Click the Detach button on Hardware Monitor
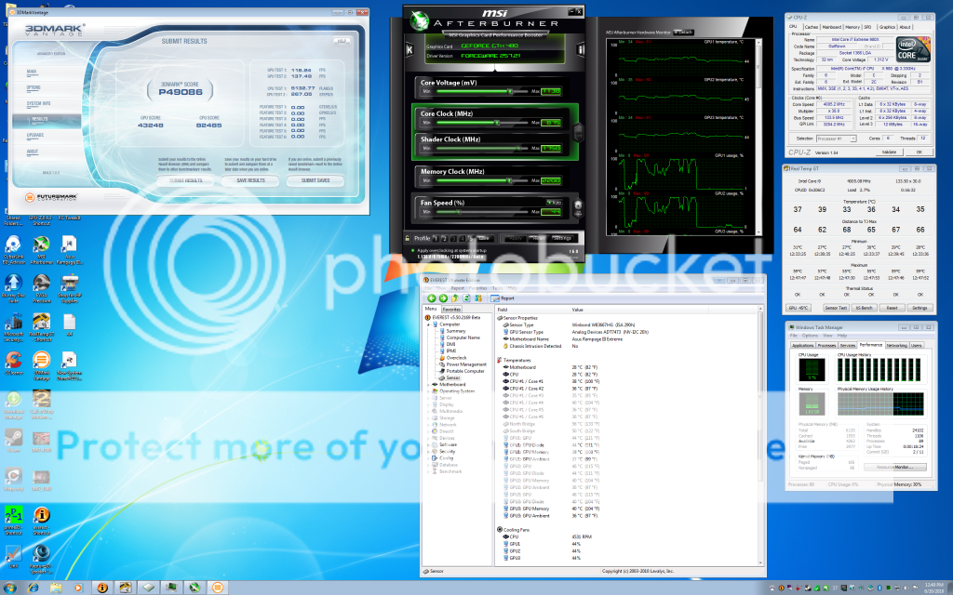This screenshot has width=953, height=595. pos(684,33)
